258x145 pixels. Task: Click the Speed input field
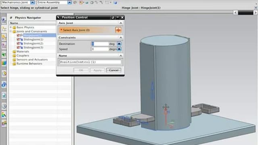coord(100,49)
